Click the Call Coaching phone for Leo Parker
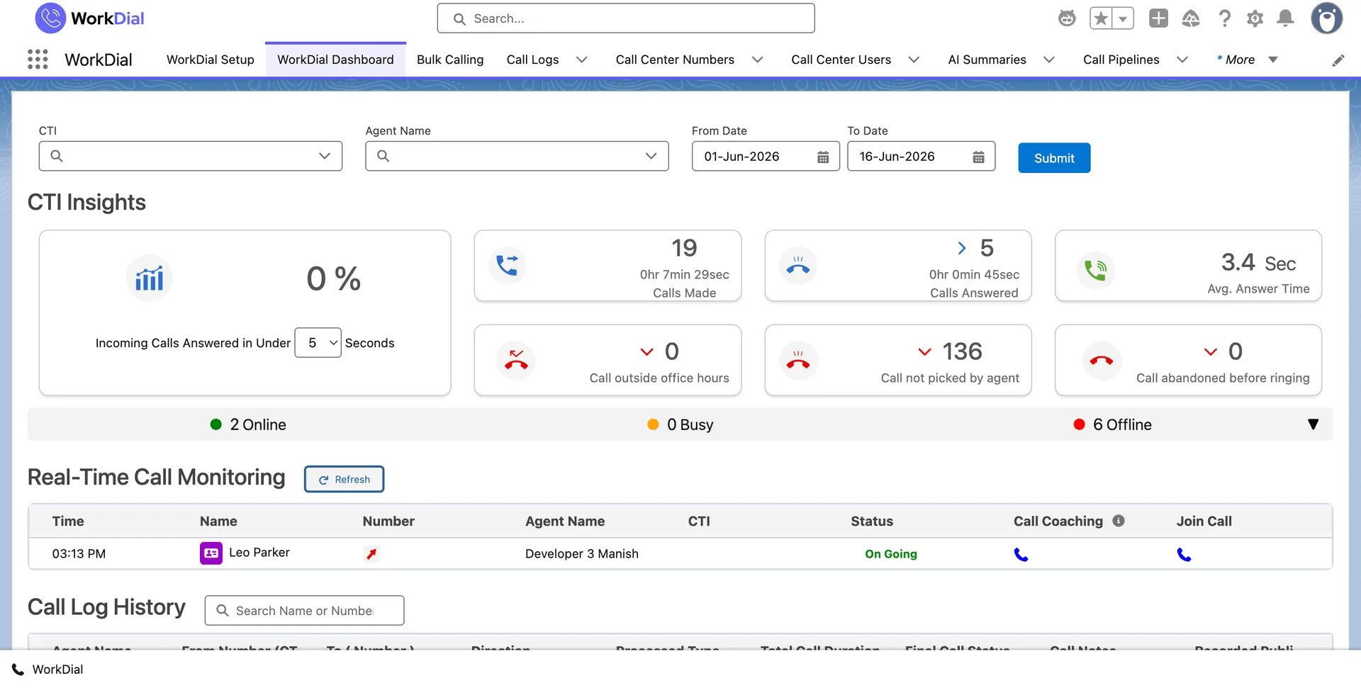The height and width of the screenshot is (688, 1361). point(1021,554)
